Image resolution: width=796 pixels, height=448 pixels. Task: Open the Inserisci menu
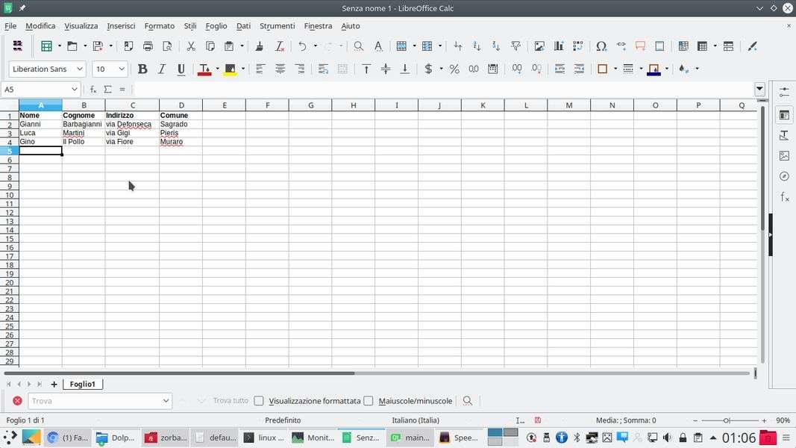121,26
